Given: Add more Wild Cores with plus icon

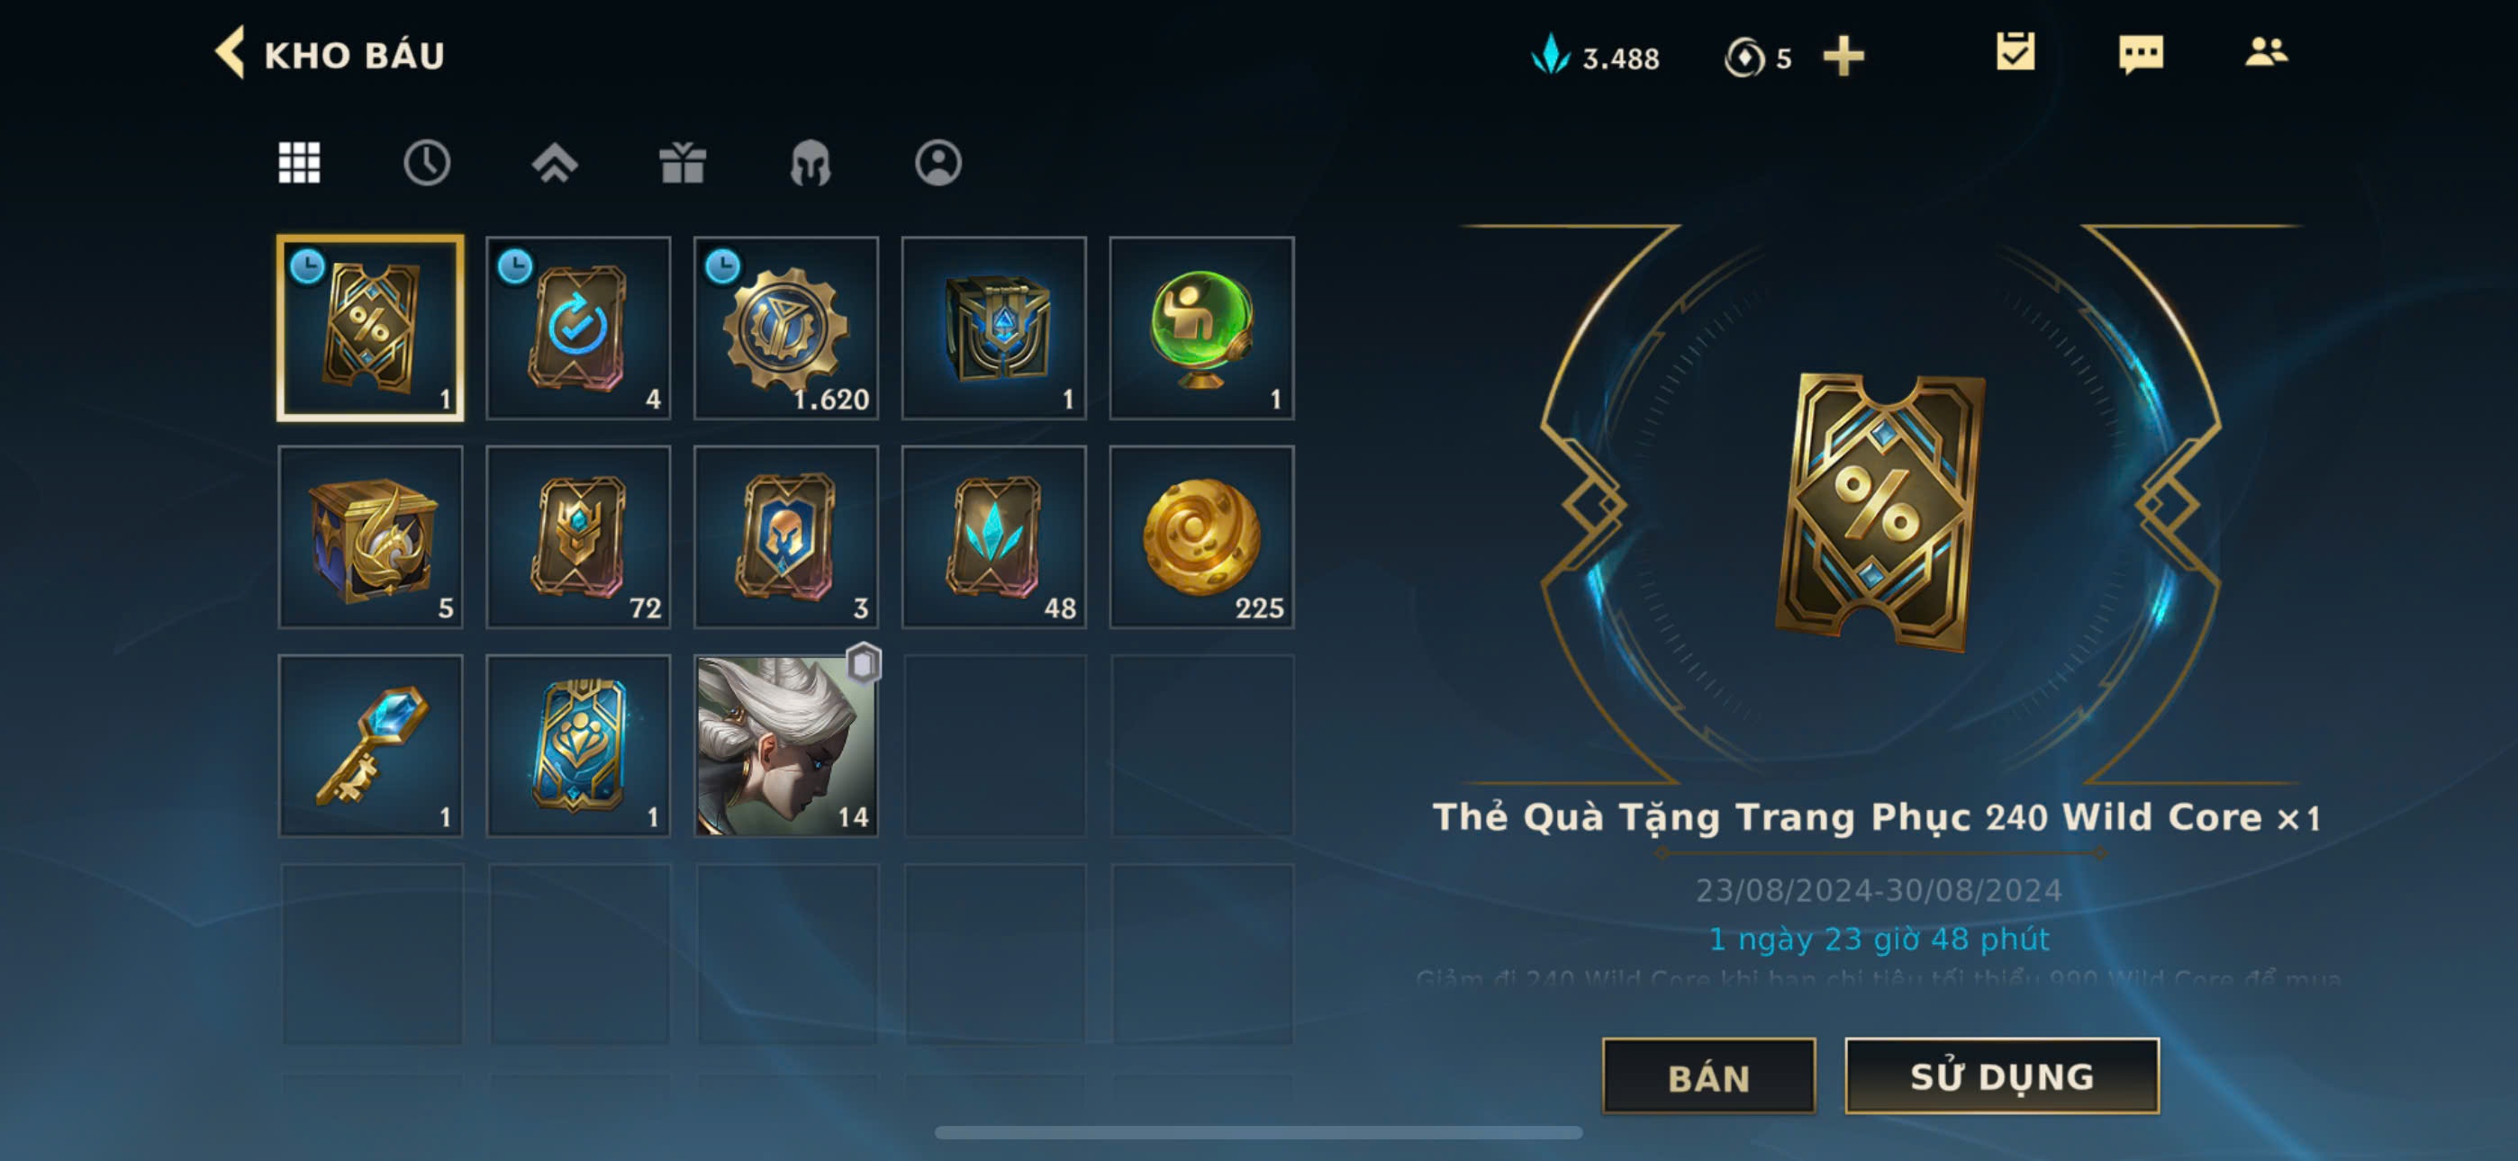Looking at the screenshot, I should pos(1843,56).
